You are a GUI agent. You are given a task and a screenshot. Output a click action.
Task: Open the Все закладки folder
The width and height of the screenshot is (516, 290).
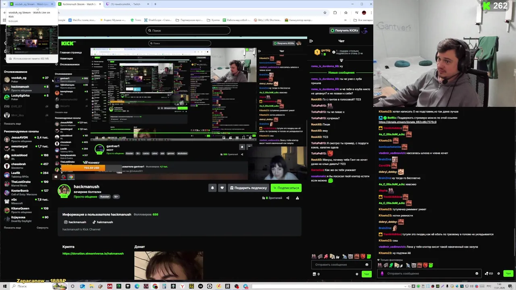click(x=362, y=20)
